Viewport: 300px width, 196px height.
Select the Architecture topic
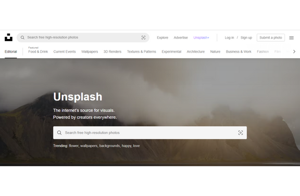[x=196, y=51]
